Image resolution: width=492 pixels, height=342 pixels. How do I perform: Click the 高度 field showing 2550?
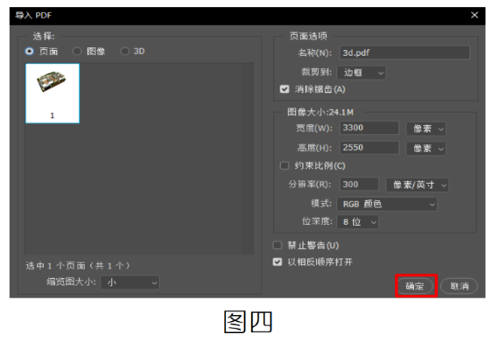point(369,148)
